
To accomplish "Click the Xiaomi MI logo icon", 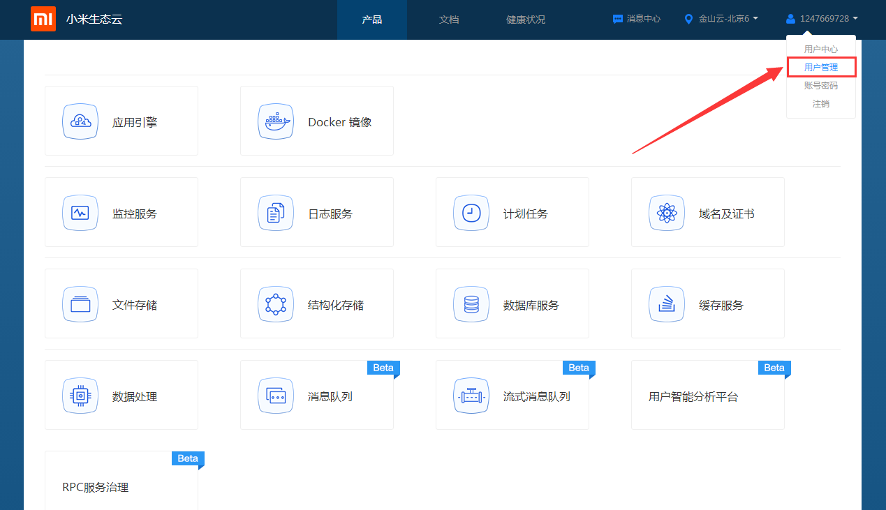I will [43, 20].
